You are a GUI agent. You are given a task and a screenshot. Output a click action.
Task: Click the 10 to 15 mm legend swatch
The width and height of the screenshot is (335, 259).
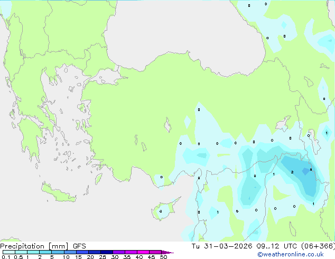coord(70,252)
